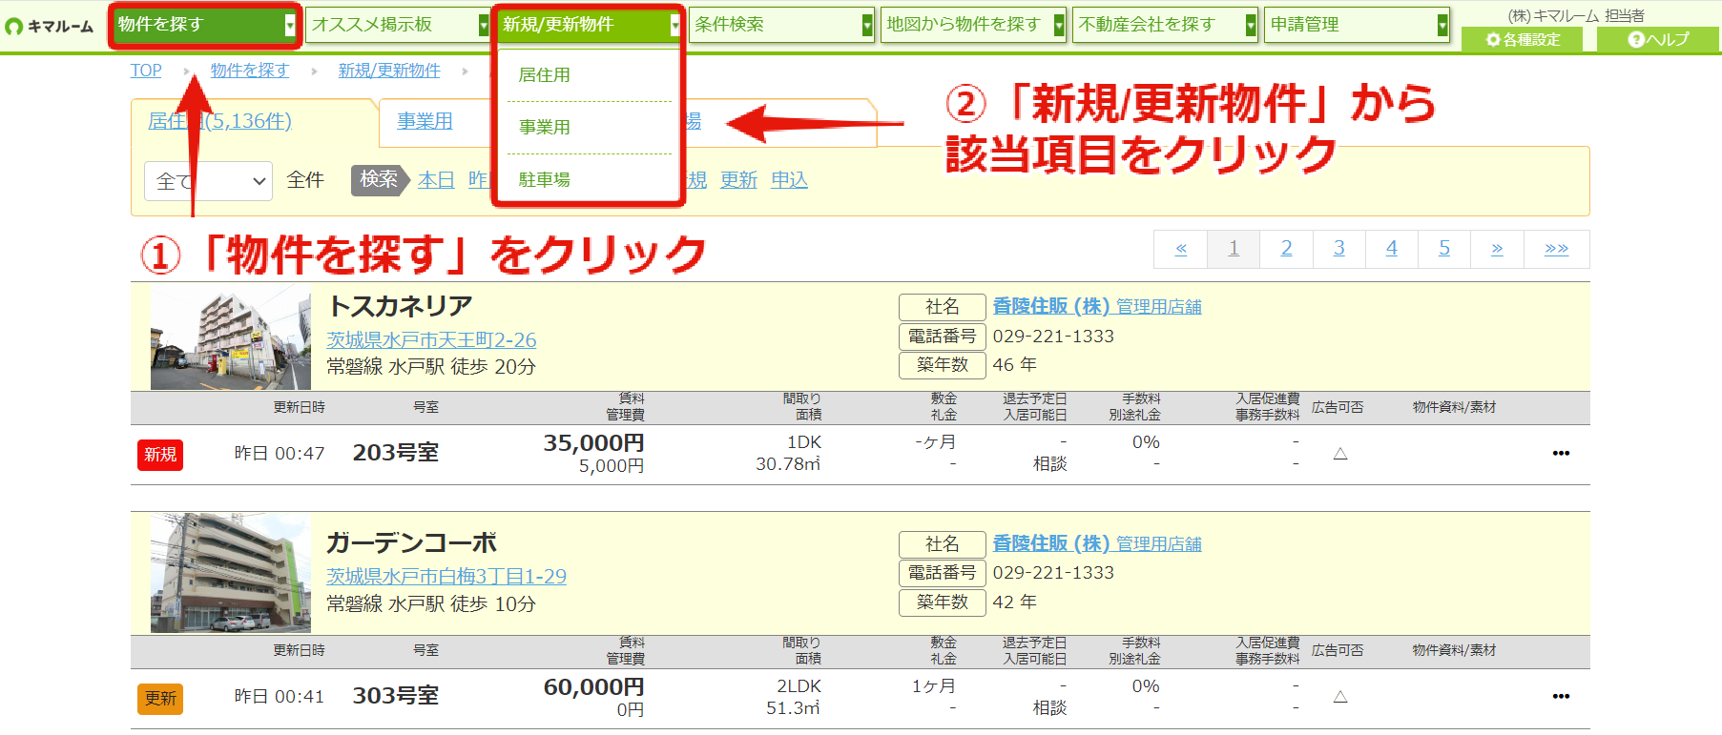The image size is (1722, 735).
Task: Open the ヘルプ question mark help
Action: click(x=1658, y=39)
